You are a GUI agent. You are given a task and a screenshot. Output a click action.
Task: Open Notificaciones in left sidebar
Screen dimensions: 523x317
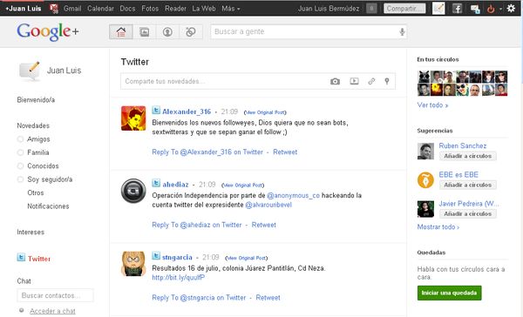point(48,206)
